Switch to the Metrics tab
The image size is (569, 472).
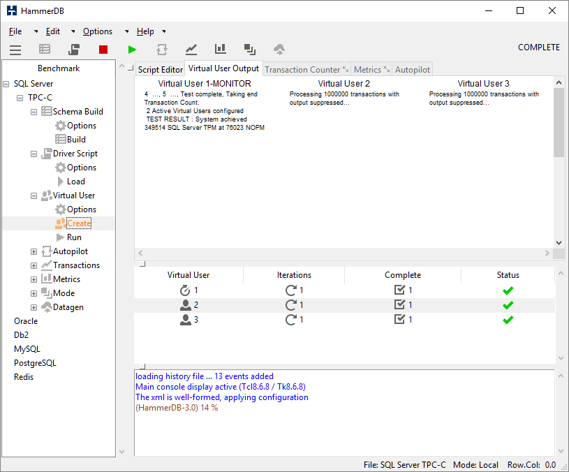coord(371,70)
